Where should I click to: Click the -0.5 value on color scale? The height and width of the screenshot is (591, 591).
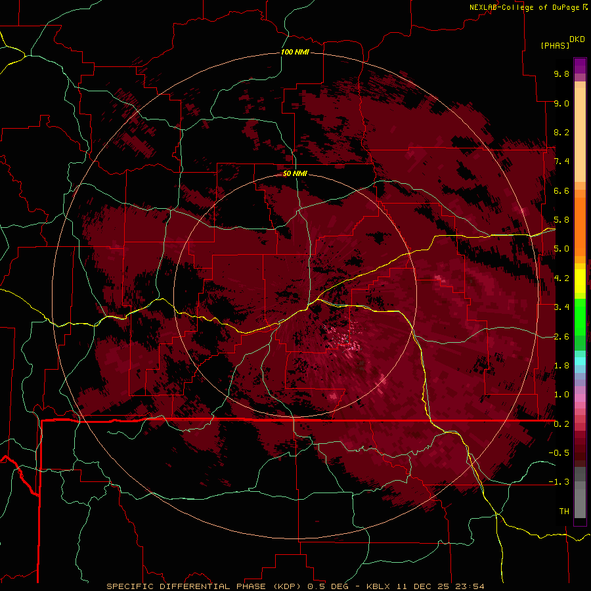coord(559,453)
